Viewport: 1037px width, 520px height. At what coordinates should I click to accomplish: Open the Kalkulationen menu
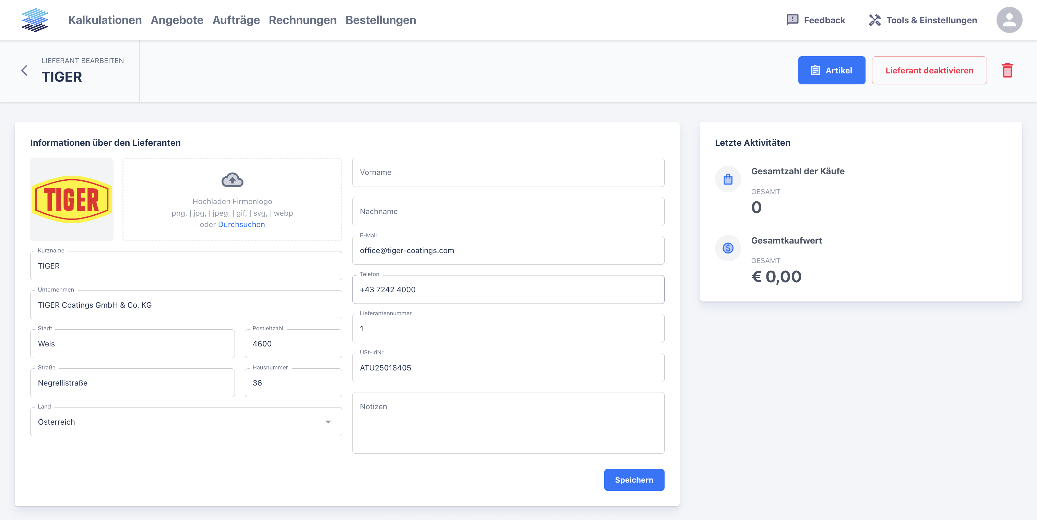tap(105, 20)
